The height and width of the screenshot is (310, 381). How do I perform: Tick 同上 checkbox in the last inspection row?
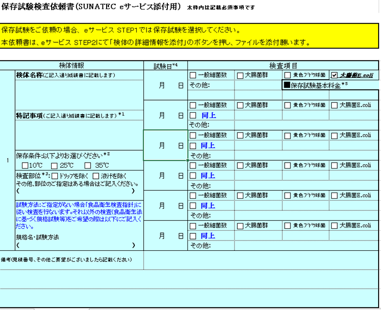point(193,236)
